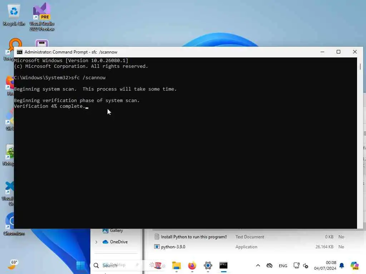Switch the ENG input language indicator
Image resolution: width=366 pixels, height=274 pixels.
[283, 265]
